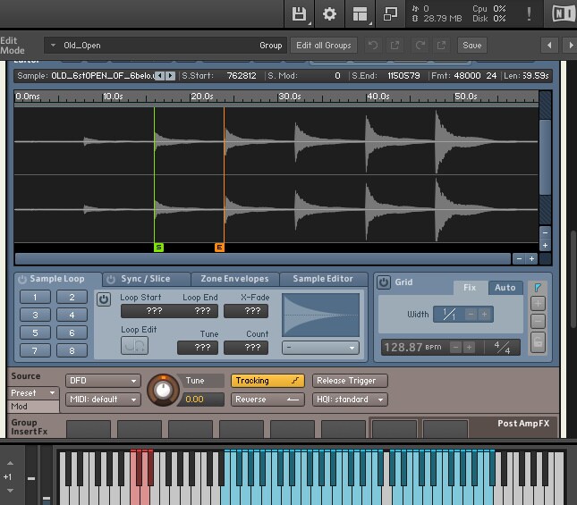Click the undo arrow icon

373,46
